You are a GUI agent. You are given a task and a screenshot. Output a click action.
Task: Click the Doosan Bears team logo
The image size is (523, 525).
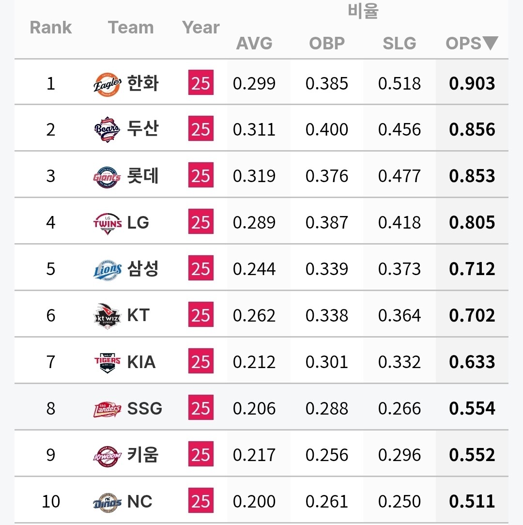108,129
